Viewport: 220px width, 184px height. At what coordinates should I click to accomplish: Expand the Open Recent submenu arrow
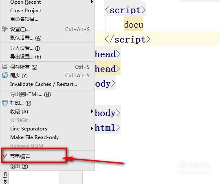point(92,2)
